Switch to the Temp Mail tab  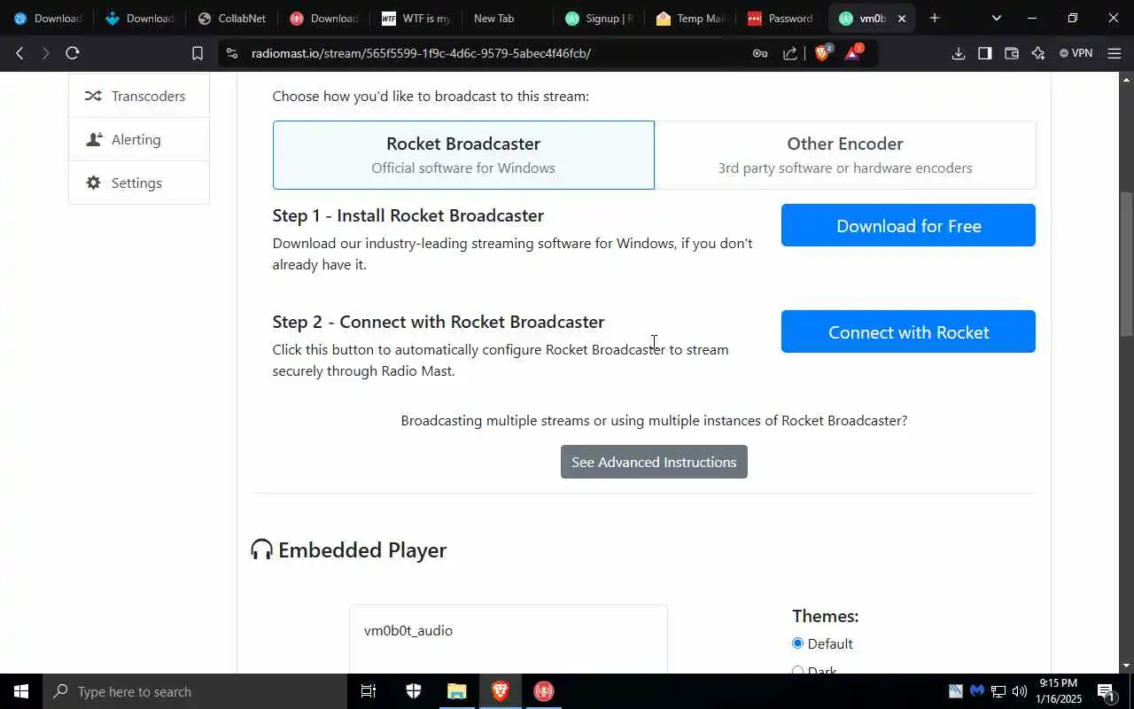[x=691, y=18]
